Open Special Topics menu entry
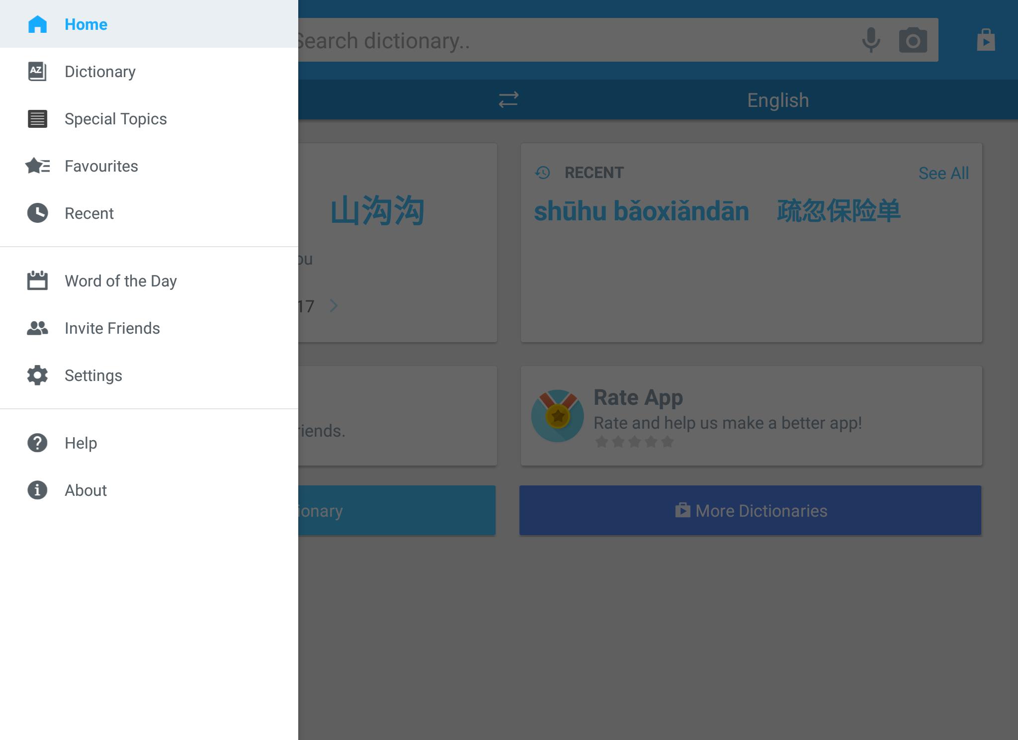 click(x=149, y=119)
